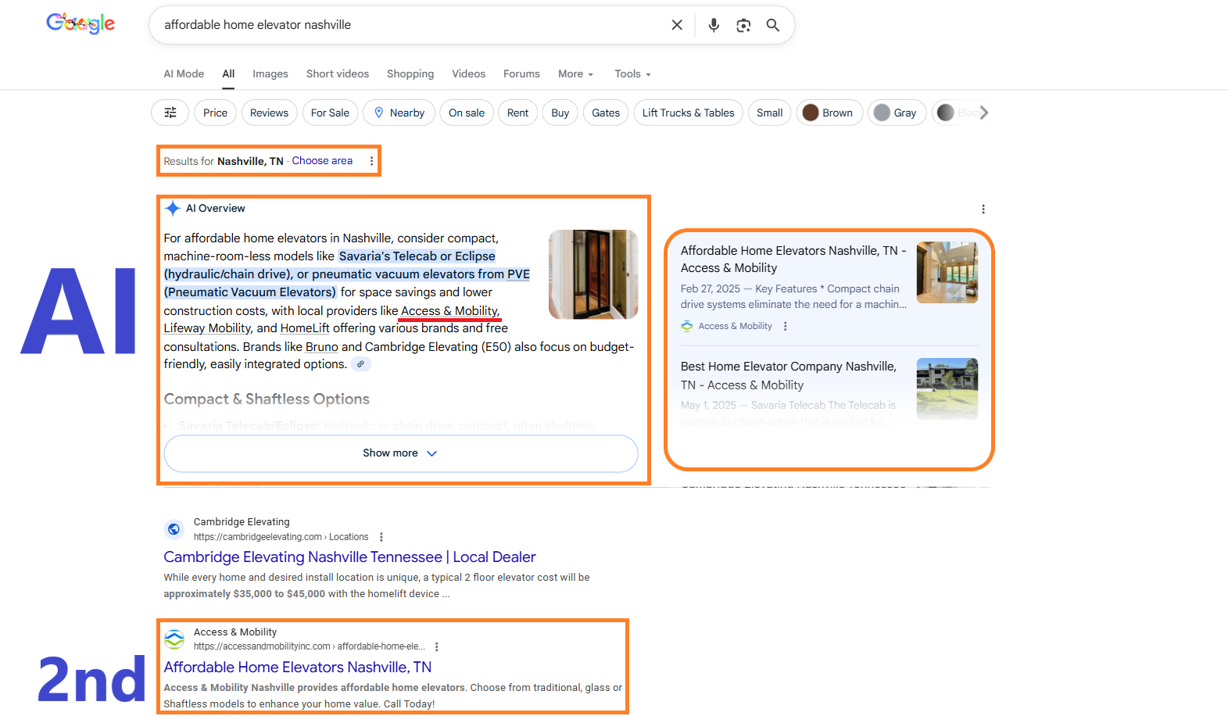The image size is (1228, 716).
Task: Toggle the For Sale filter chip
Action: [x=330, y=113]
